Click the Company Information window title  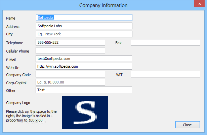click(x=103, y=5)
